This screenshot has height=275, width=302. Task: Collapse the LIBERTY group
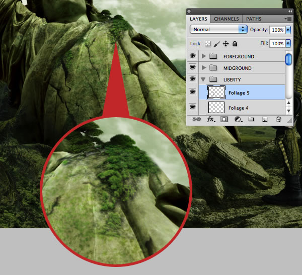click(x=203, y=79)
